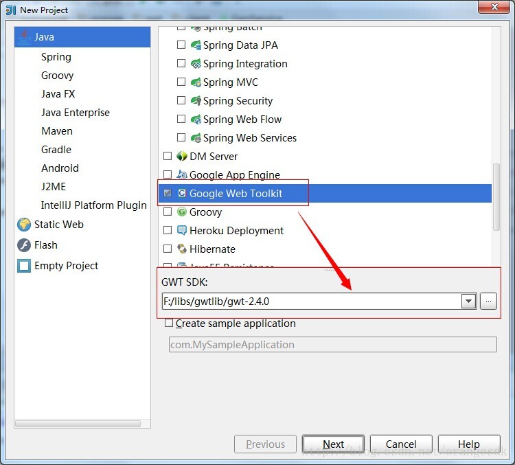Check the Spring Web Flow checkbox
The image size is (515, 465).
(x=181, y=119)
